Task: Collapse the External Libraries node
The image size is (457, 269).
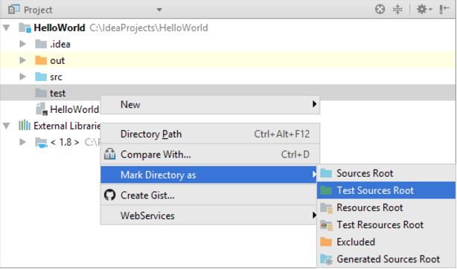Action: 7,126
